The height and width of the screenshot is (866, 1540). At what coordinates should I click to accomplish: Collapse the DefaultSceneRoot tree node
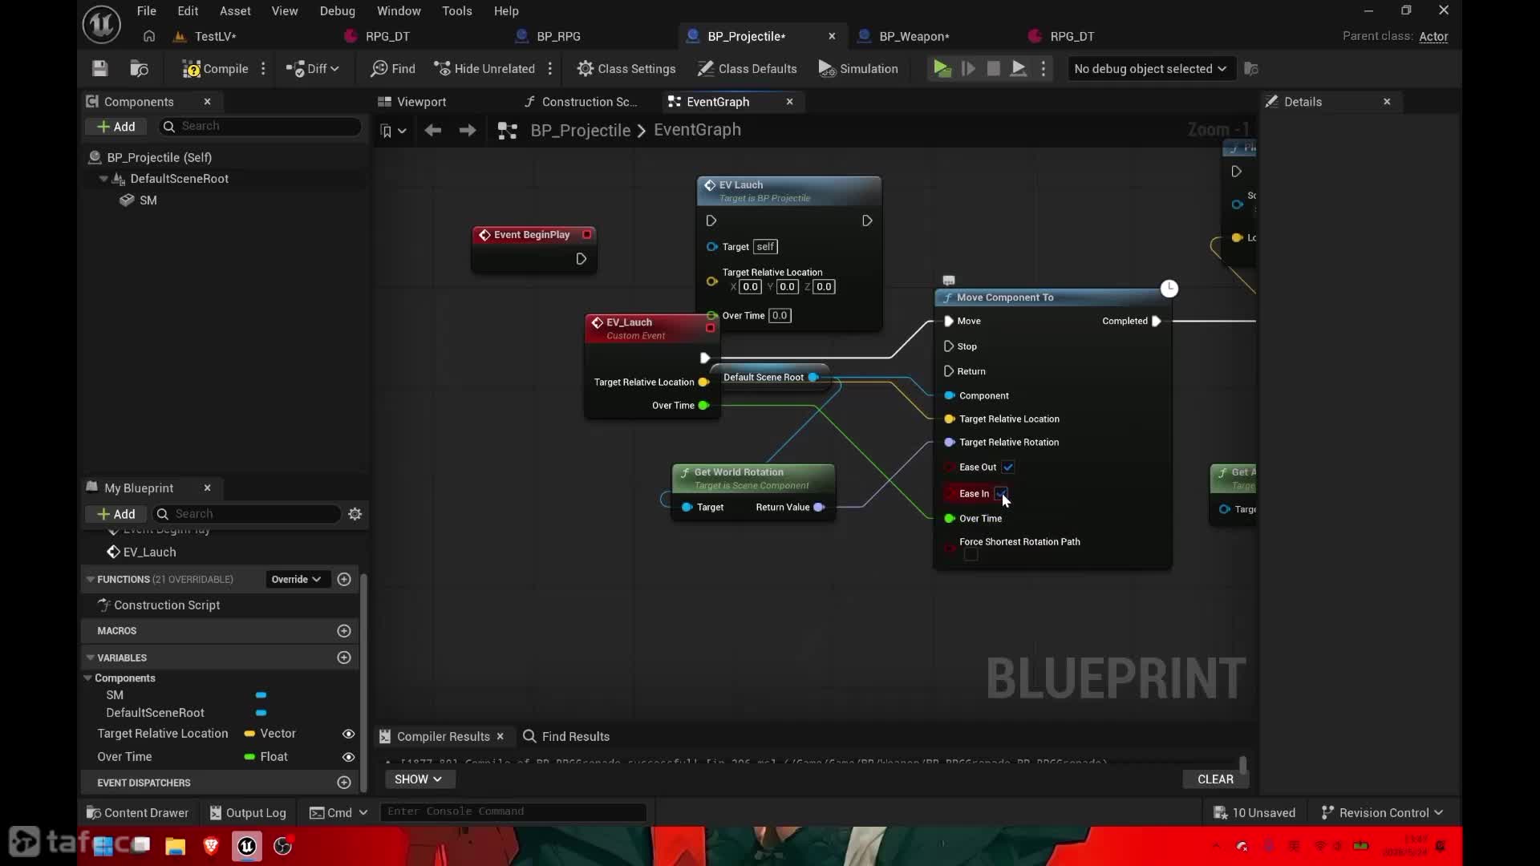103,179
